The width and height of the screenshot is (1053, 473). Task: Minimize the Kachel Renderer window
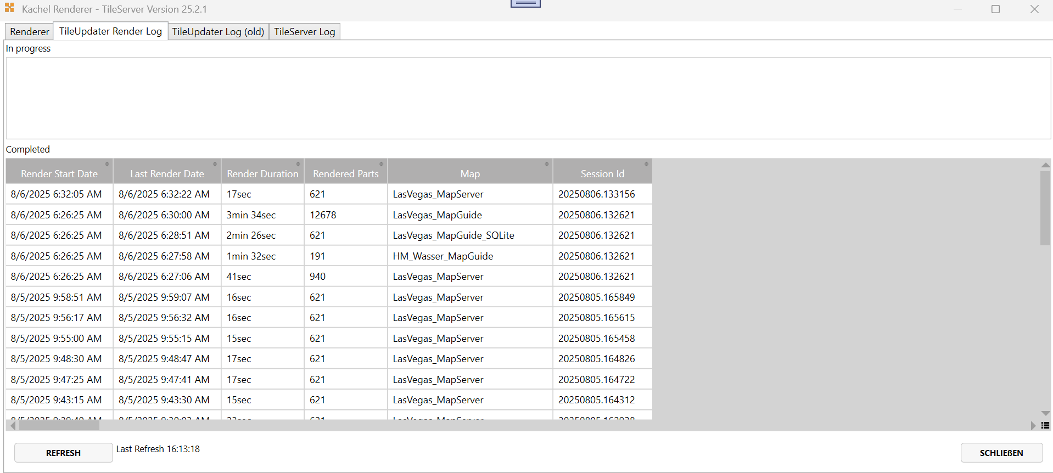(x=957, y=9)
